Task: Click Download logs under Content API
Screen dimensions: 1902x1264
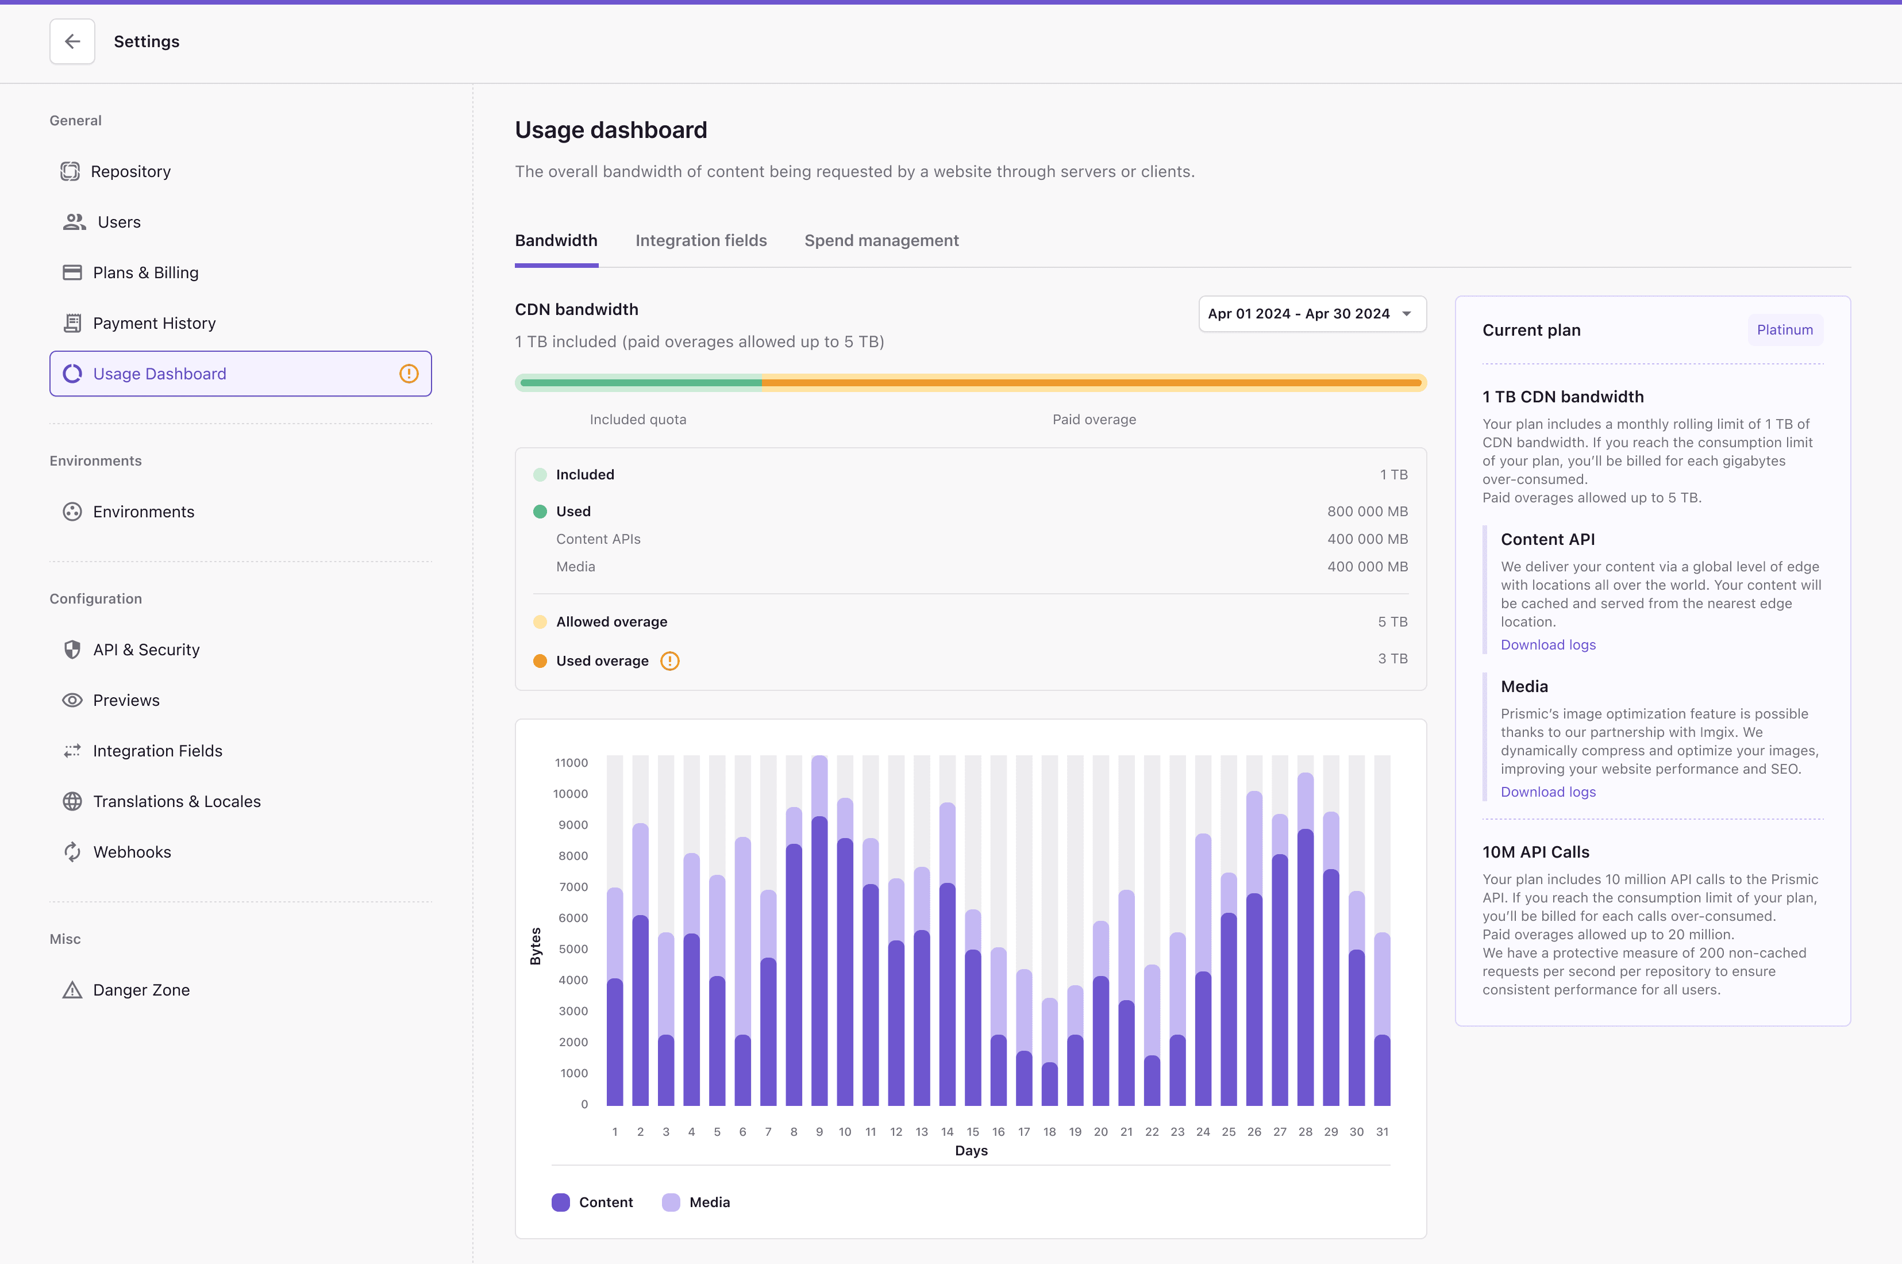Action: 1546,644
